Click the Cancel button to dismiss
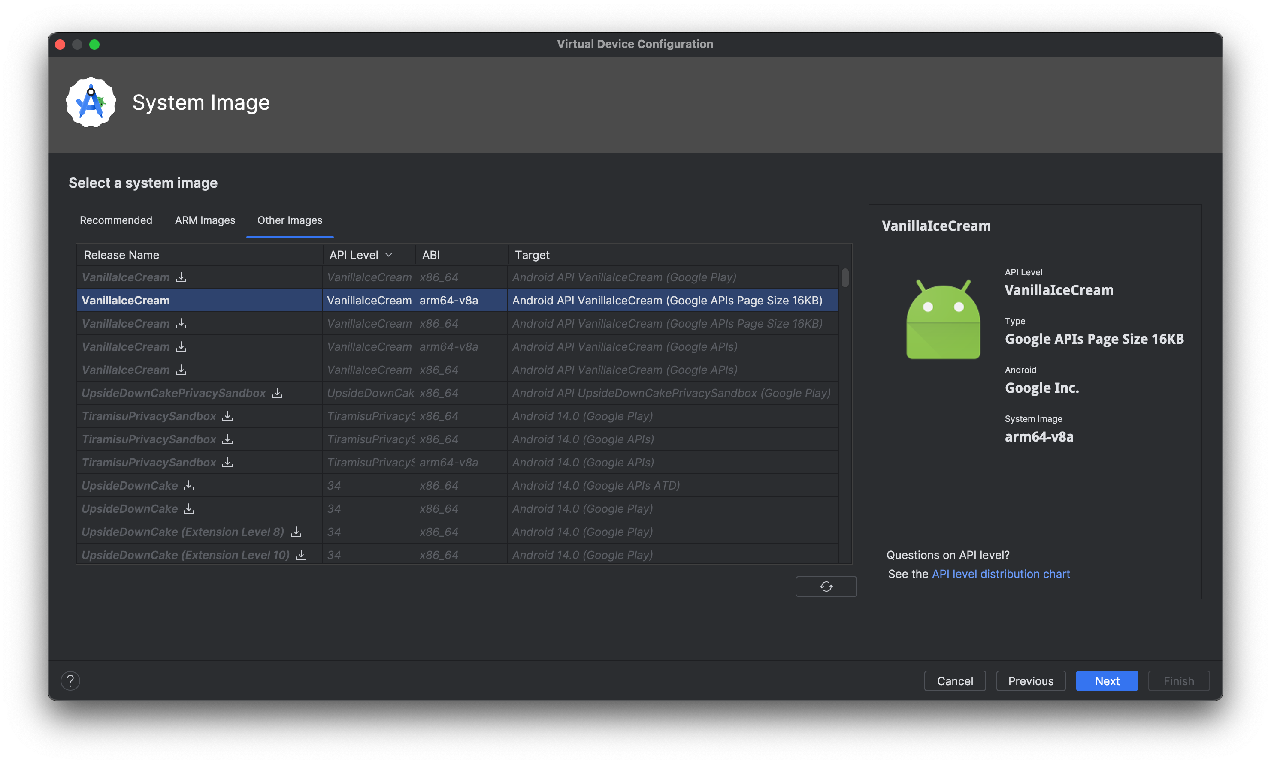This screenshot has width=1271, height=764. point(954,680)
